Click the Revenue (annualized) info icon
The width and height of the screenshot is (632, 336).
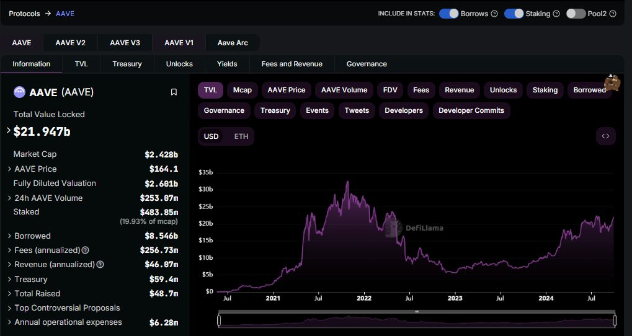pyautogui.click(x=100, y=265)
